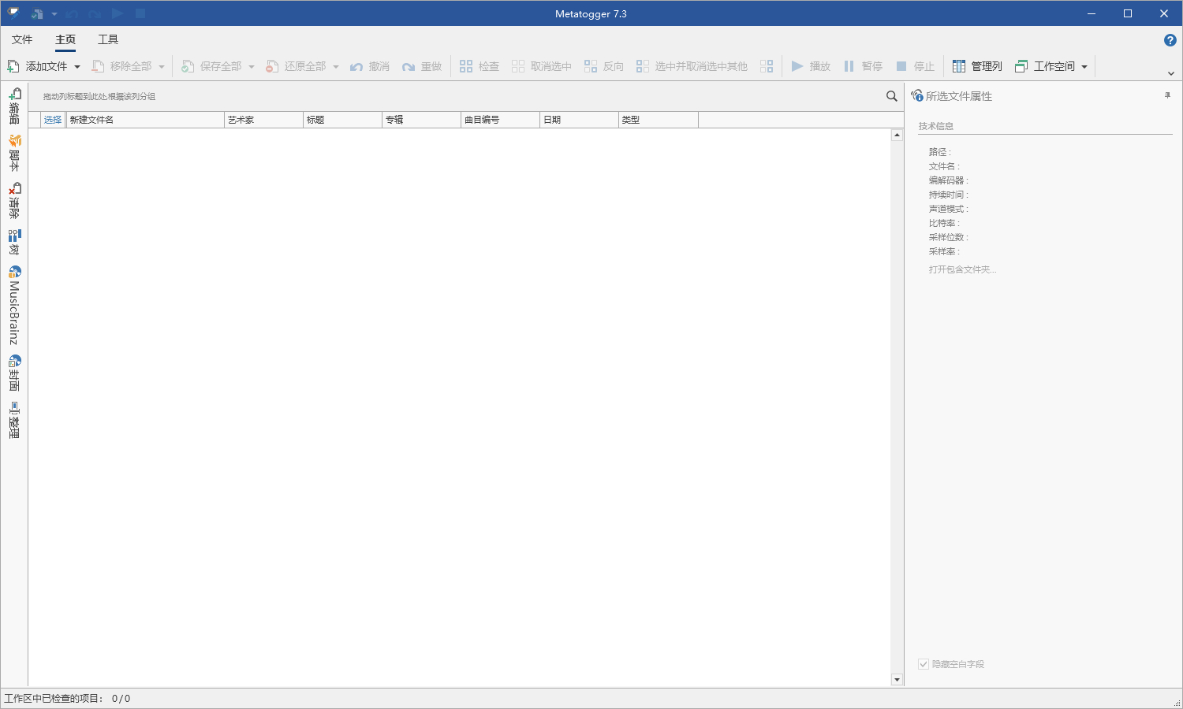
Task: Open the 封面 cover art side panel
Action: click(x=14, y=373)
